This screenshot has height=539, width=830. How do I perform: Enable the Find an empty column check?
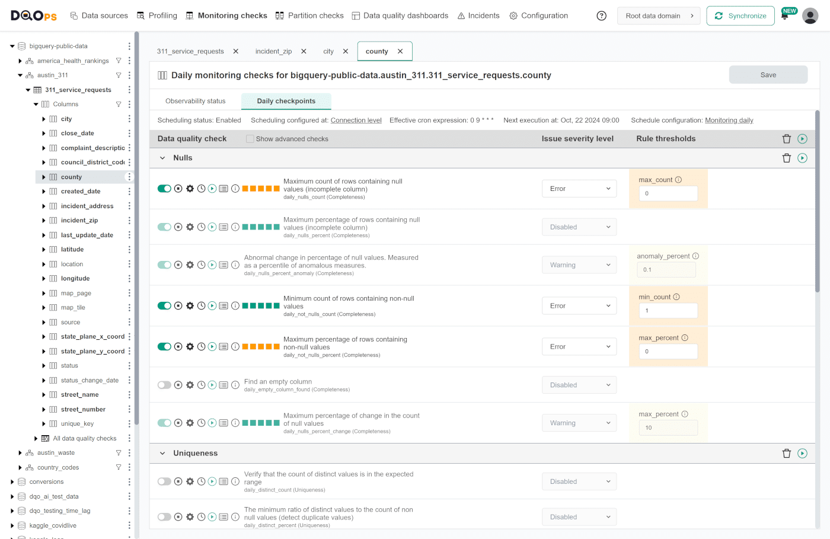tap(164, 384)
